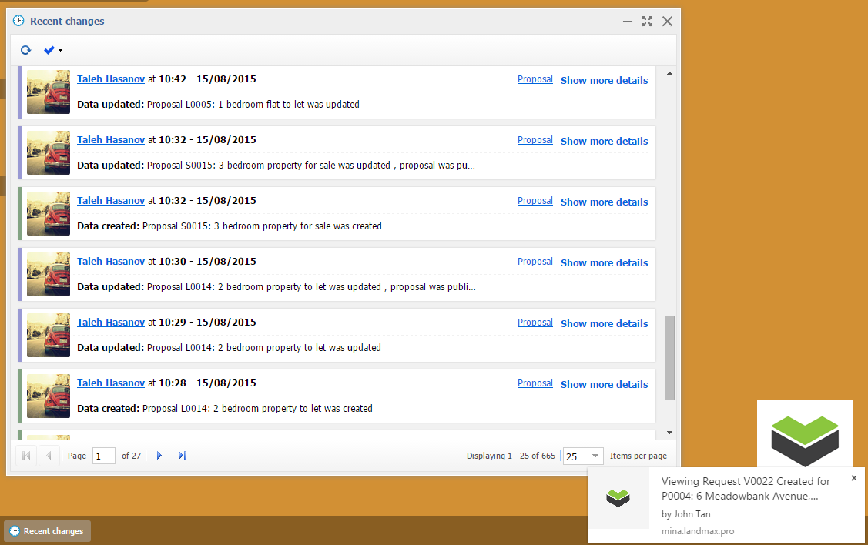Image resolution: width=868 pixels, height=545 pixels.
Task: Open Proposal link for 10:28 entry
Action: click(x=535, y=383)
